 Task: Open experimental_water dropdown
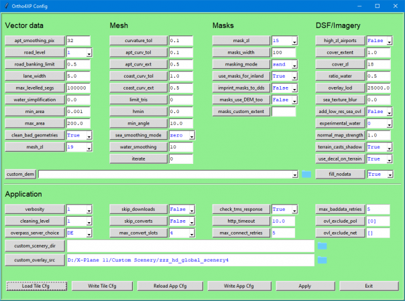[390, 124]
